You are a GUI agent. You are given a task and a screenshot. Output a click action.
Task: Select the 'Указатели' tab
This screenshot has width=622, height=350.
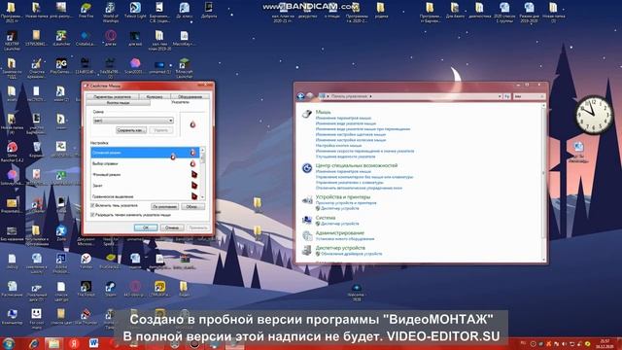point(180,102)
